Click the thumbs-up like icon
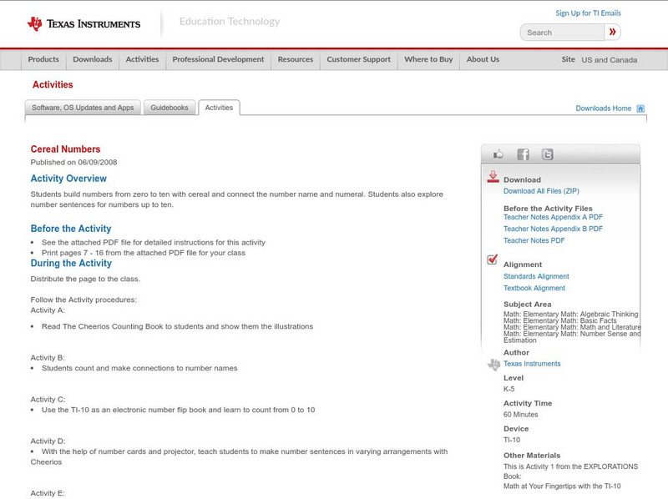 pyautogui.click(x=498, y=154)
